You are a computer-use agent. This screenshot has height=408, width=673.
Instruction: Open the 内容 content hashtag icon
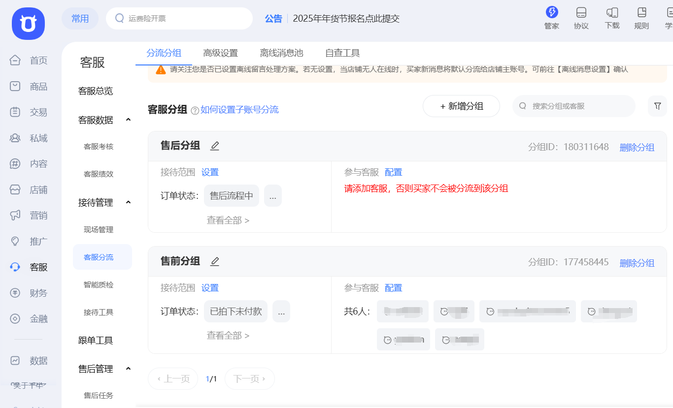point(15,164)
